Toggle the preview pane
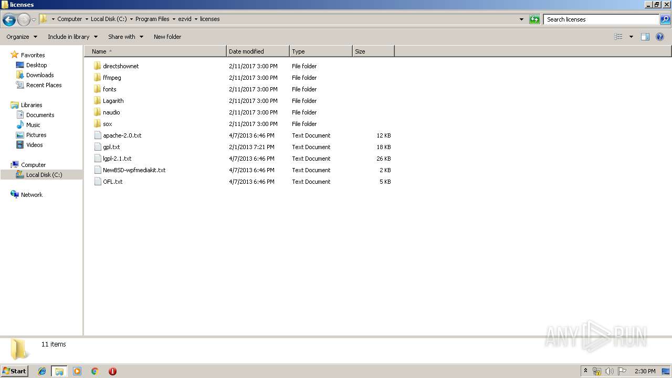 (x=645, y=37)
